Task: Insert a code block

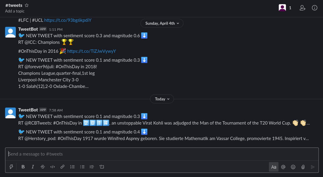Action: (102, 167)
